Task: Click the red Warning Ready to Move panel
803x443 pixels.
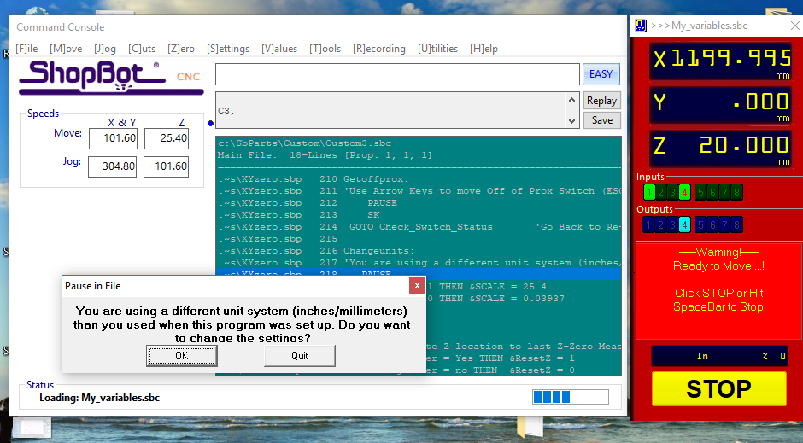Action: pyautogui.click(x=718, y=290)
